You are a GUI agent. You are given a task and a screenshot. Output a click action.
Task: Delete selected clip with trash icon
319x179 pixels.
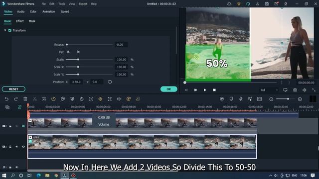[x=25, y=99]
